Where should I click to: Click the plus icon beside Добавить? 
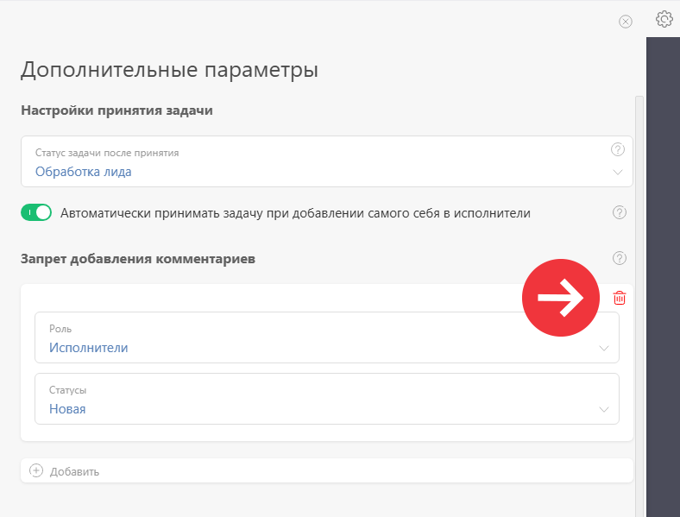pyautogui.click(x=36, y=470)
